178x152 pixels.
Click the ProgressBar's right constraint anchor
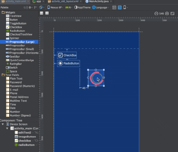pos(104,77)
